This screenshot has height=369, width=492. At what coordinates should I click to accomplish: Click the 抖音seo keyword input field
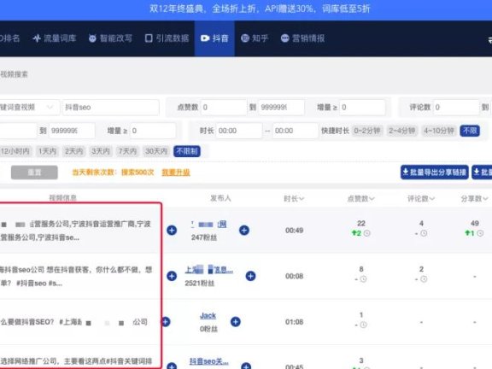[110, 108]
